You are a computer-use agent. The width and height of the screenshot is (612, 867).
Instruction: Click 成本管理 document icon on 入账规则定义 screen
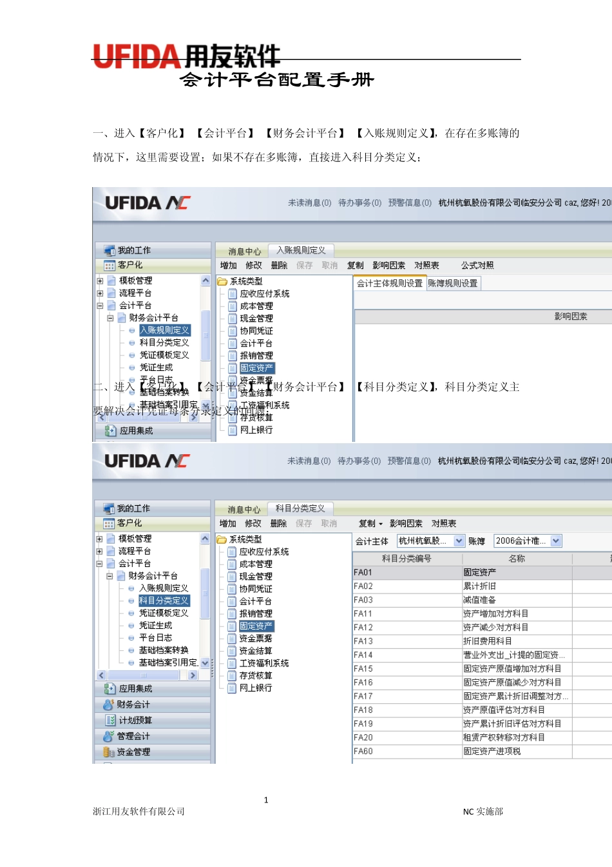[233, 306]
